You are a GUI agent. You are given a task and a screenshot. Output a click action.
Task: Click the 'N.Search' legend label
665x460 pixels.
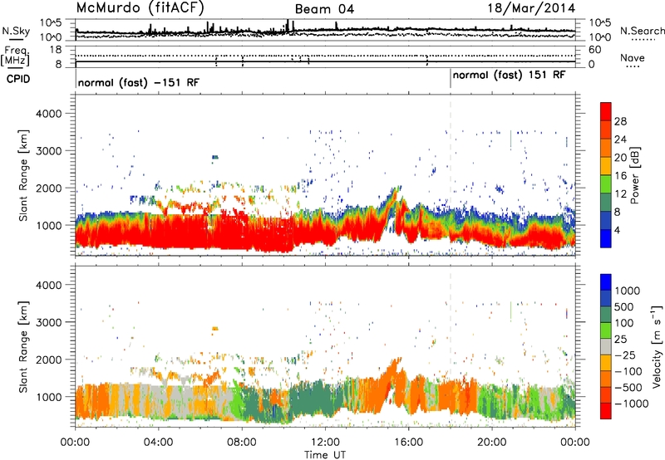pos(643,31)
